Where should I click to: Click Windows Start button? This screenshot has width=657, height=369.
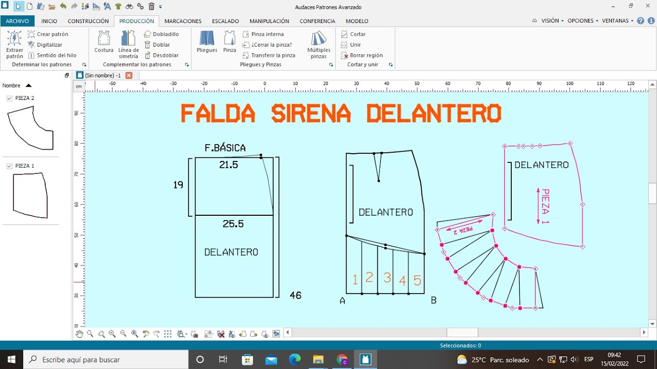[x=11, y=359]
